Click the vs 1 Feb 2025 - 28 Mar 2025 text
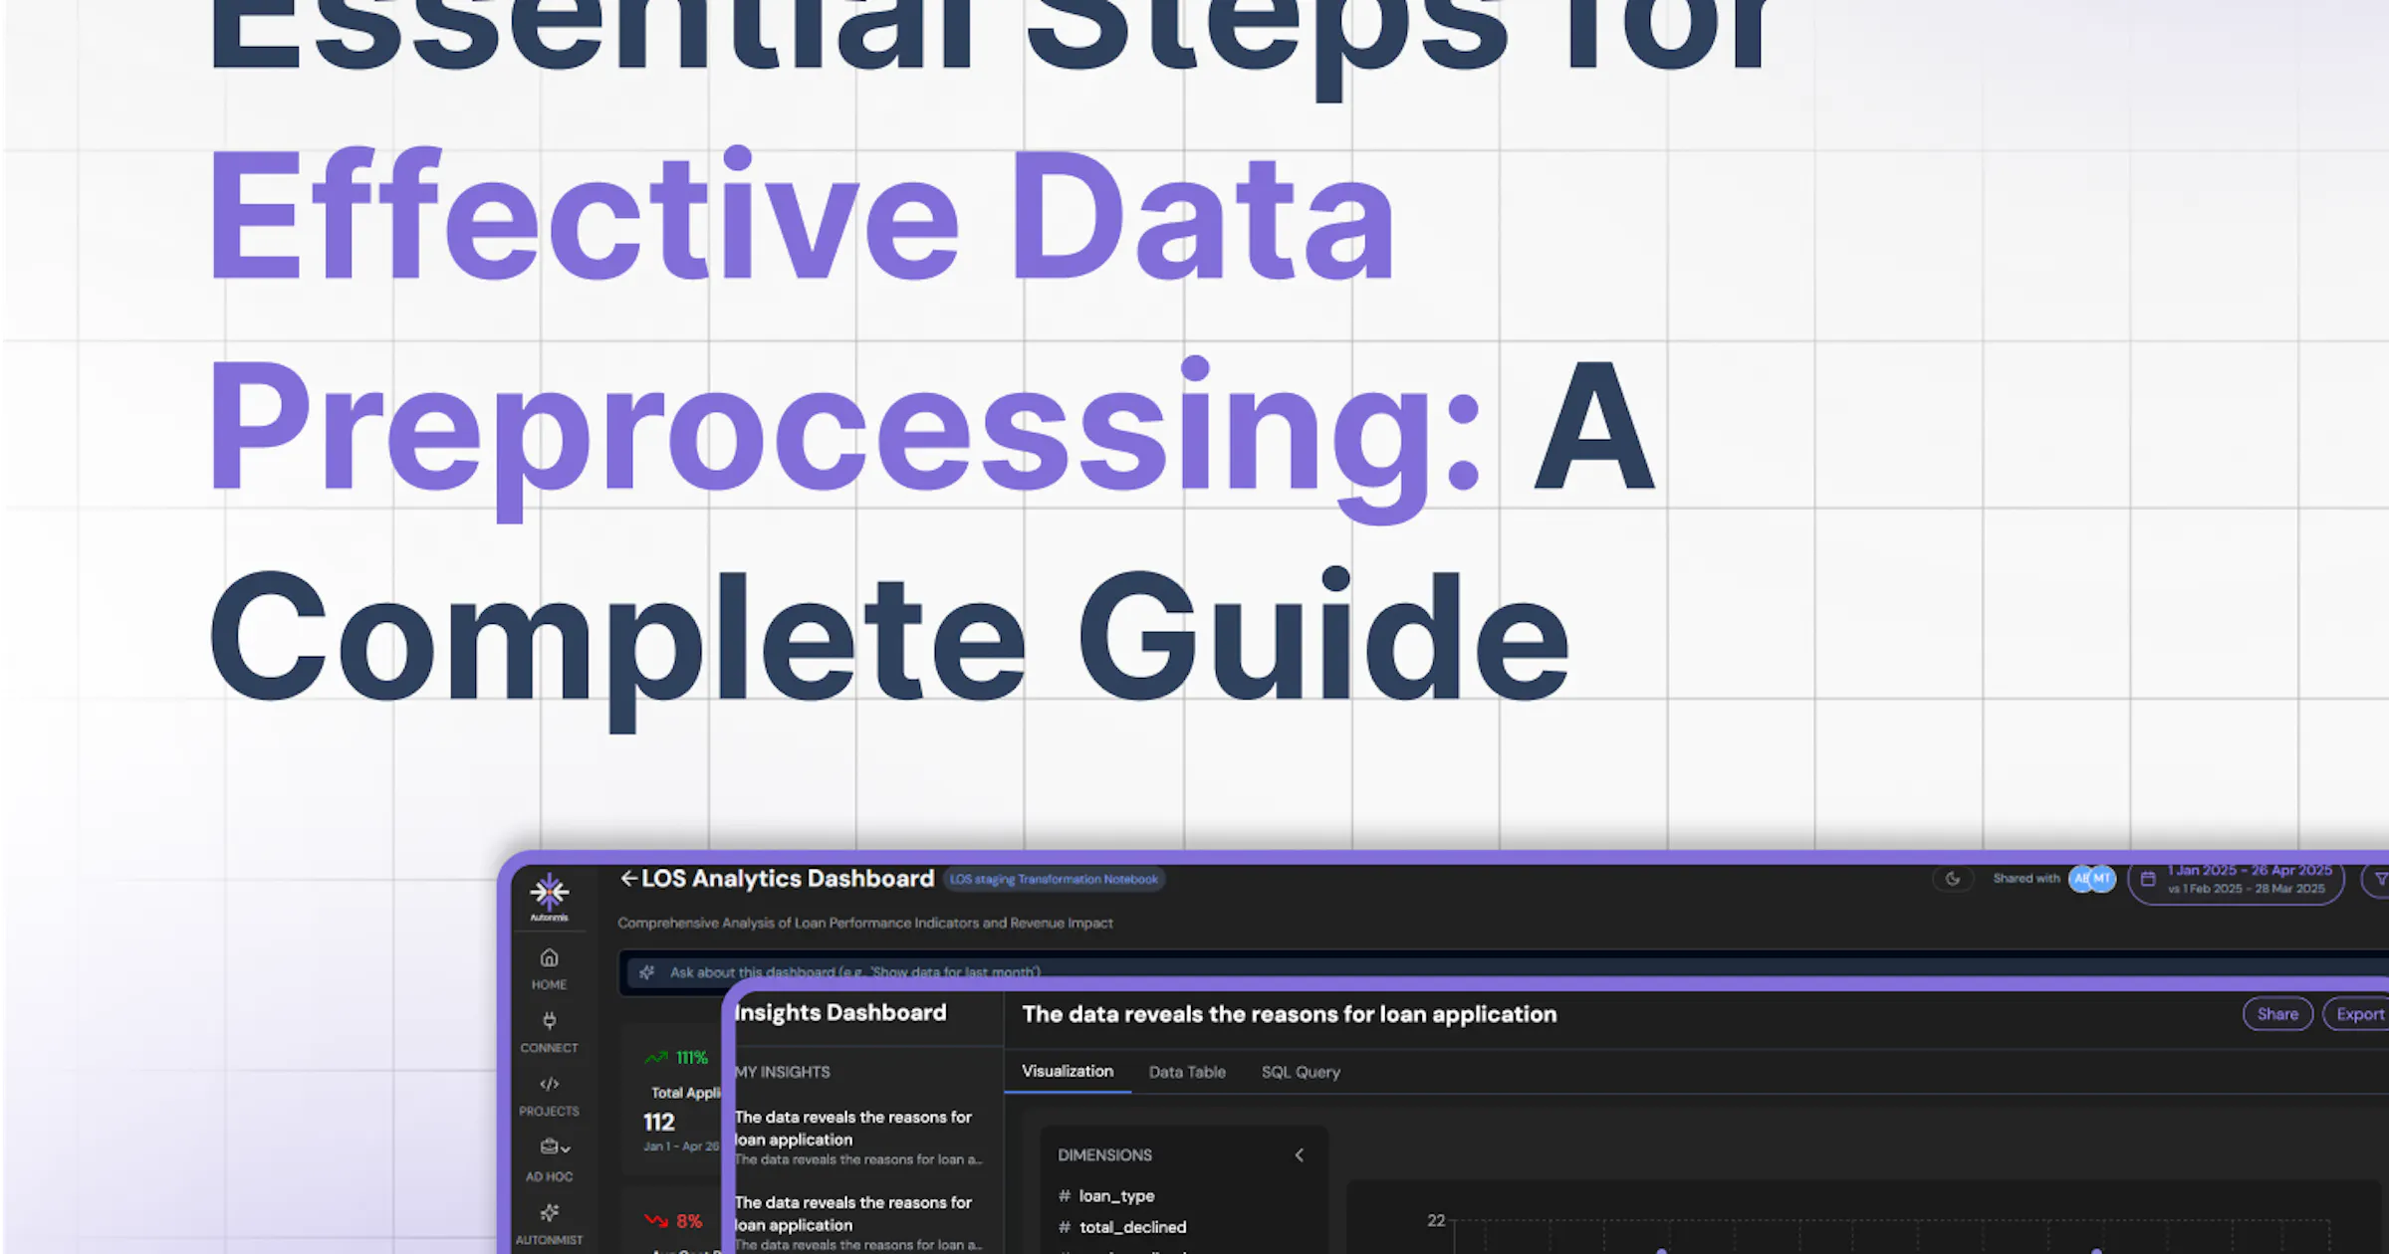2389x1254 pixels. point(2247,889)
